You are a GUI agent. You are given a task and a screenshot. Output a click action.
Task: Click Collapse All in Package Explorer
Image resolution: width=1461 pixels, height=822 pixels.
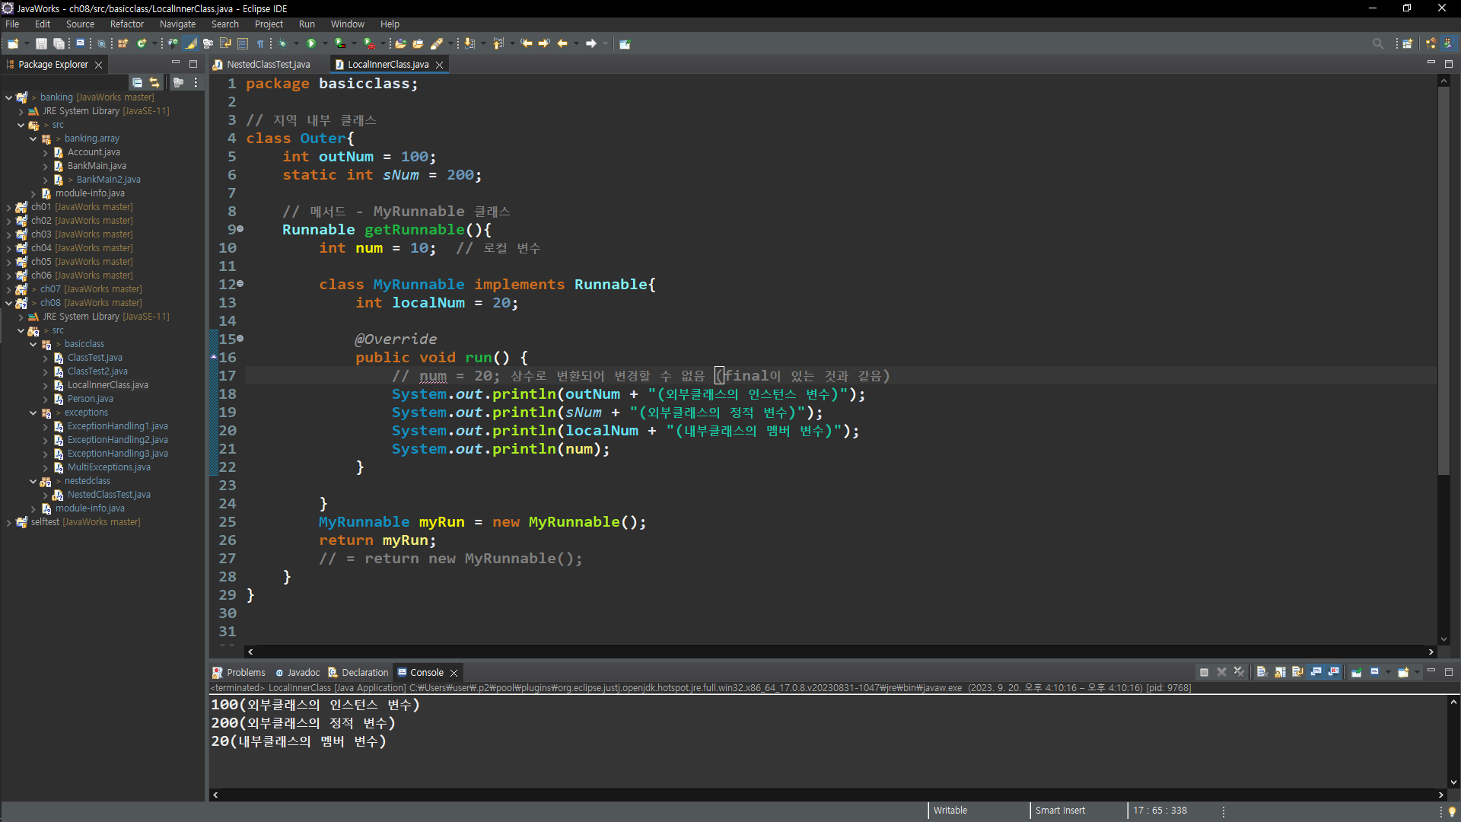pyautogui.click(x=137, y=82)
